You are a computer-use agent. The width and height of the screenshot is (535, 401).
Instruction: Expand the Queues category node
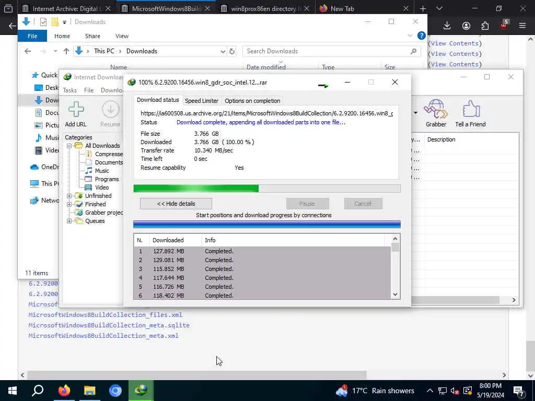pyautogui.click(x=69, y=221)
